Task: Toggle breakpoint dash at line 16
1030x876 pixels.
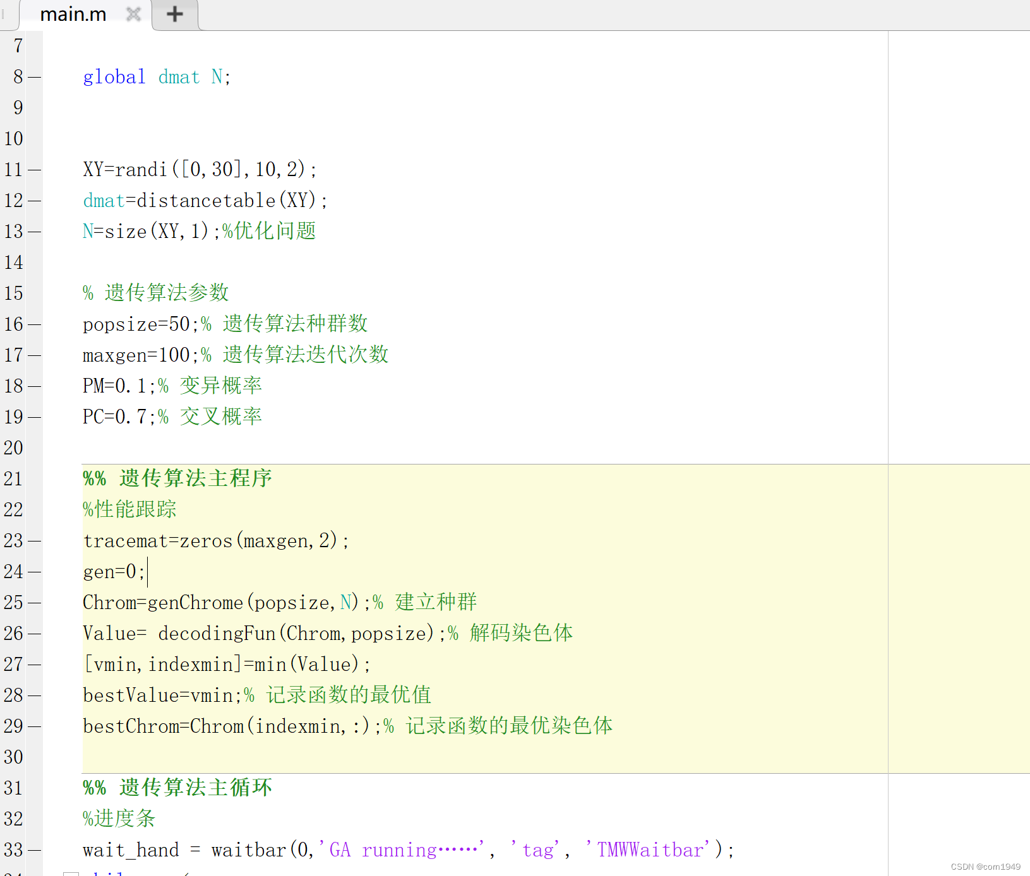Action: pos(34,324)
